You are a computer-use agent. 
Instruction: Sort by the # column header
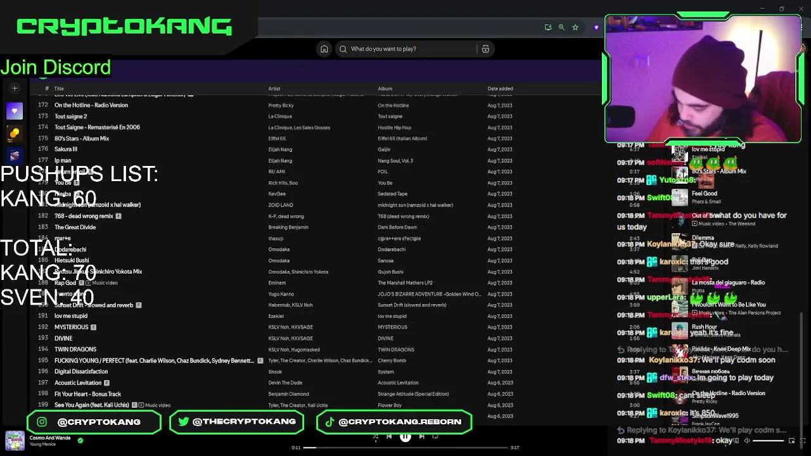pyautogui.click(x=47, y=89)
